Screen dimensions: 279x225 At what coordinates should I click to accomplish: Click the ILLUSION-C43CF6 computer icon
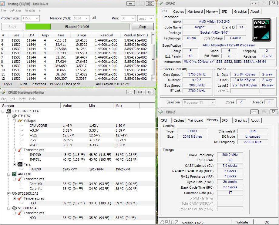click(8, 111)
